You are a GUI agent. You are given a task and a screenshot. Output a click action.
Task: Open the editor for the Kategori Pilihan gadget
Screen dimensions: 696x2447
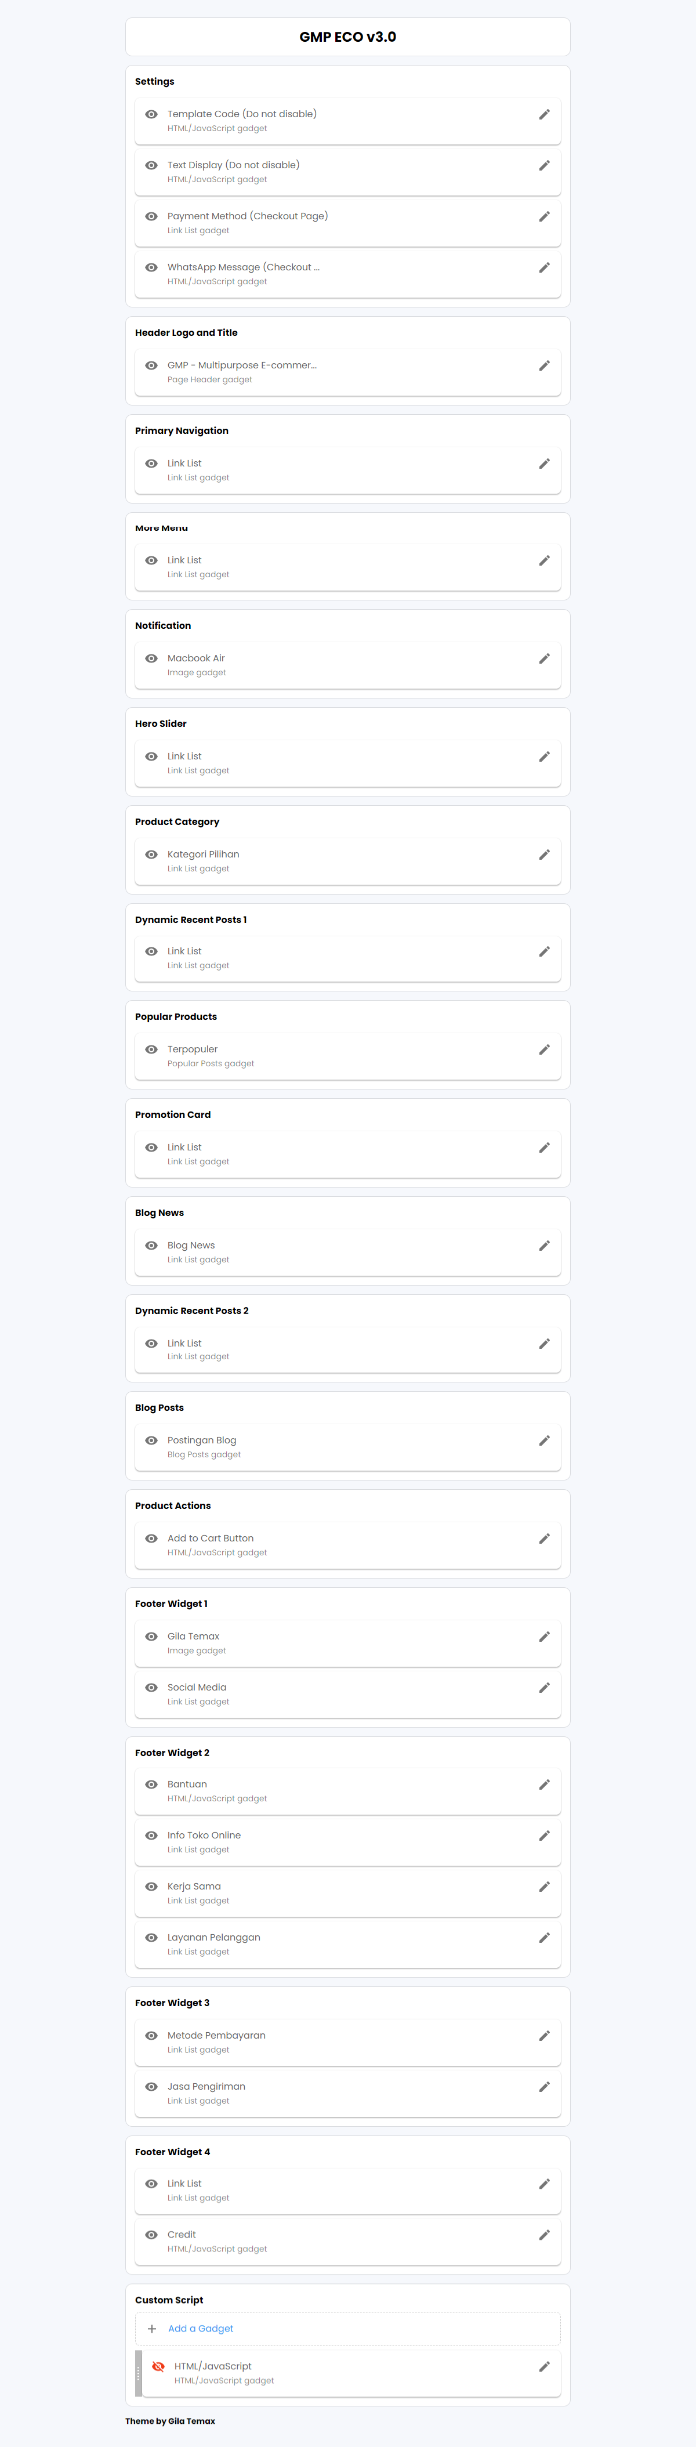tap(544, 855)
